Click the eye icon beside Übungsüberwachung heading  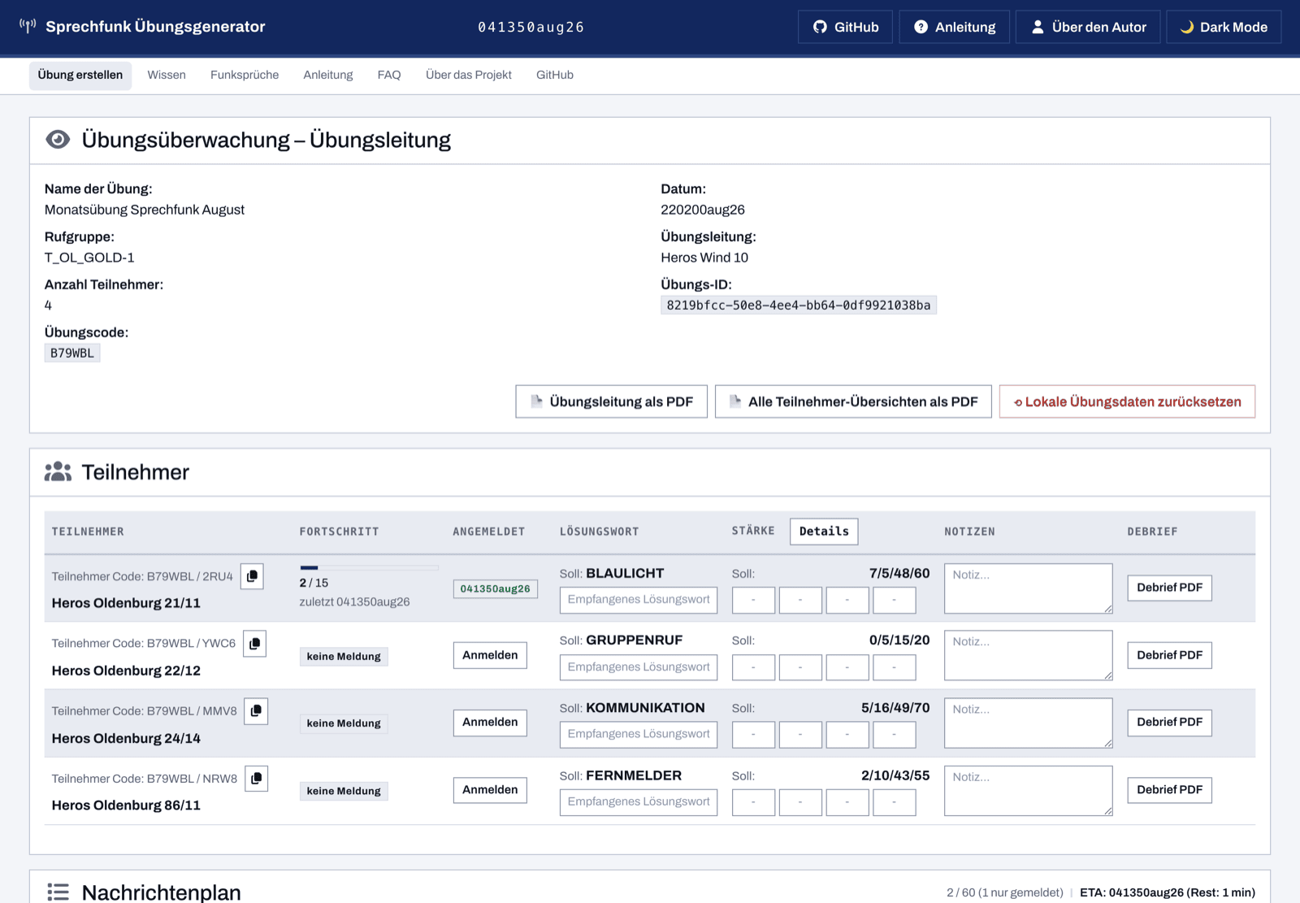coord(58,140)
